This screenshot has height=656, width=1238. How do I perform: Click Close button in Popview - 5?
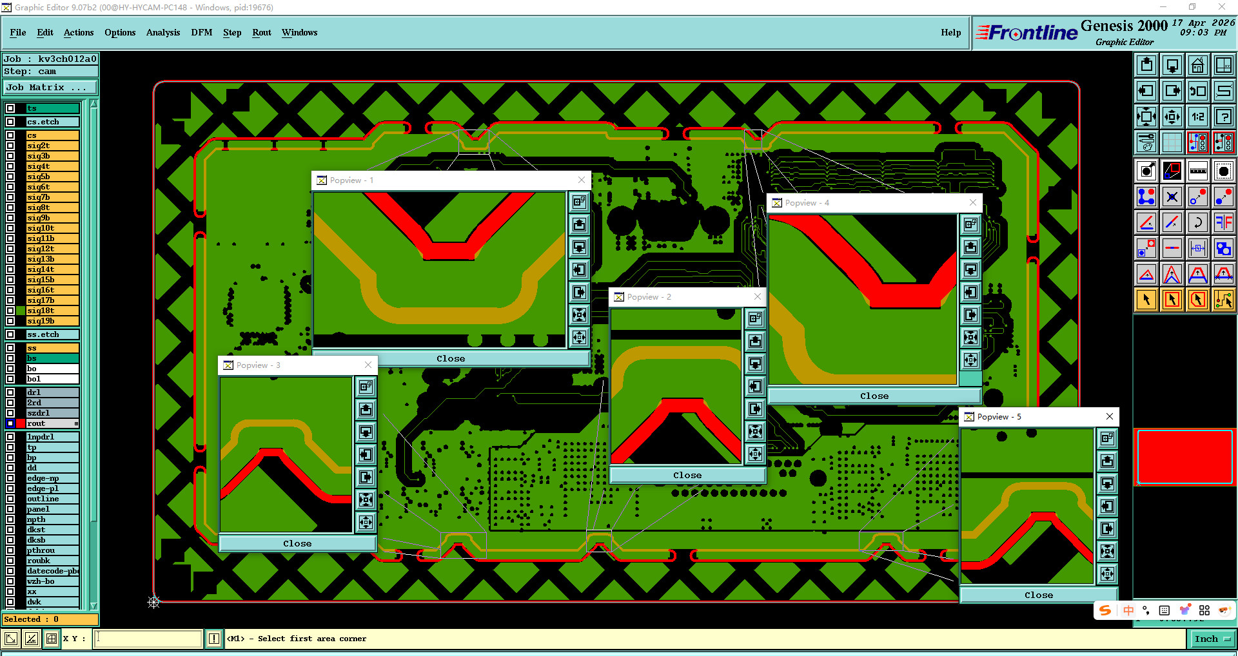click(x=1039, y=595)
